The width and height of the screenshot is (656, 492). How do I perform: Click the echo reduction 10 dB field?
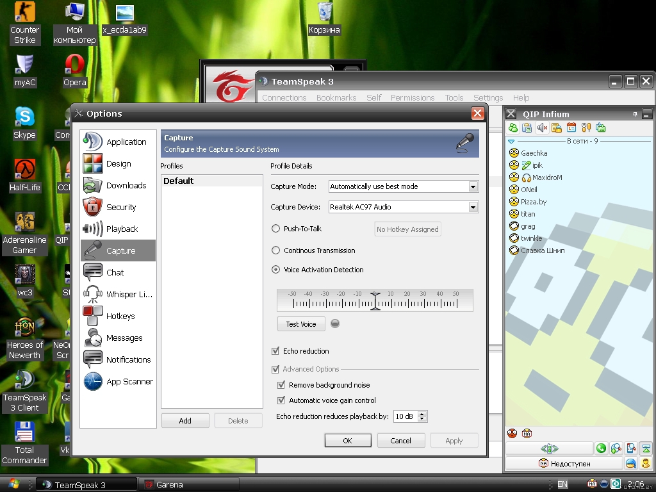405,416
